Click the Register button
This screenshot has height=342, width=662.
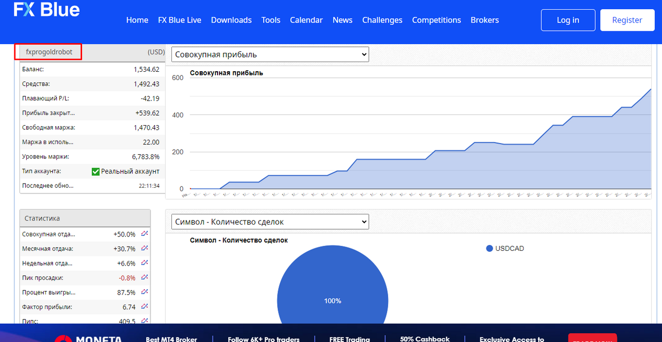click(x=627, y=20)
